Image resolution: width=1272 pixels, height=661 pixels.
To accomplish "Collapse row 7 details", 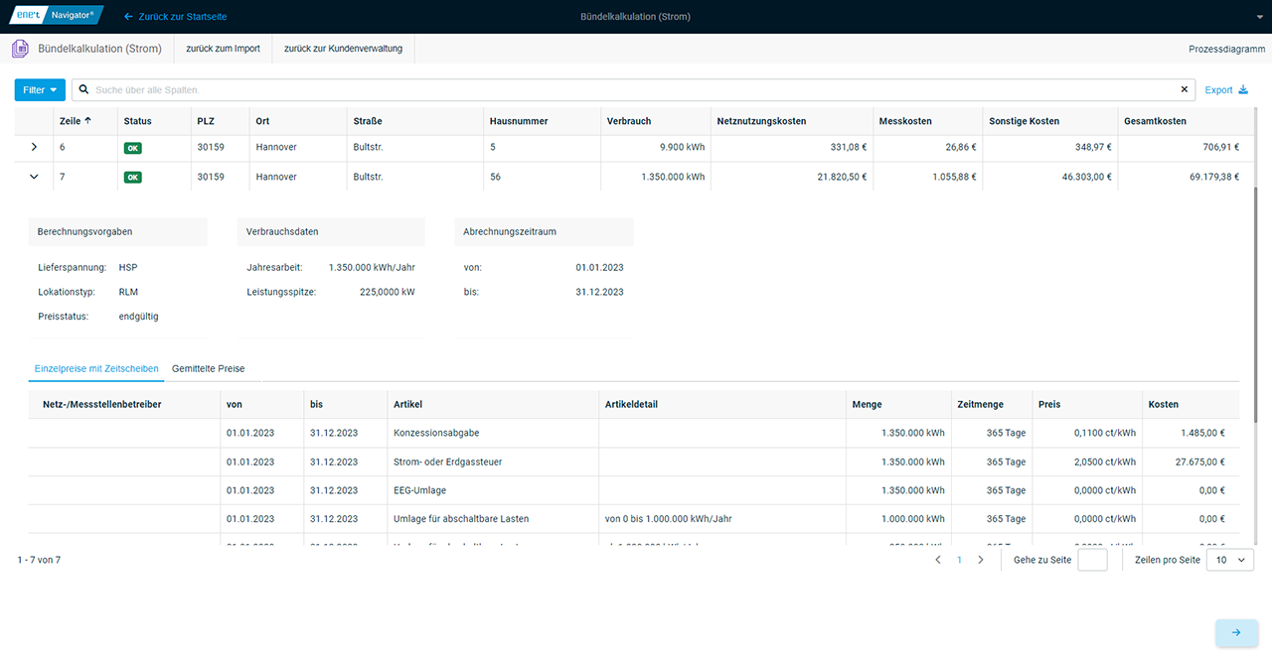I will (x=35, y=178).
